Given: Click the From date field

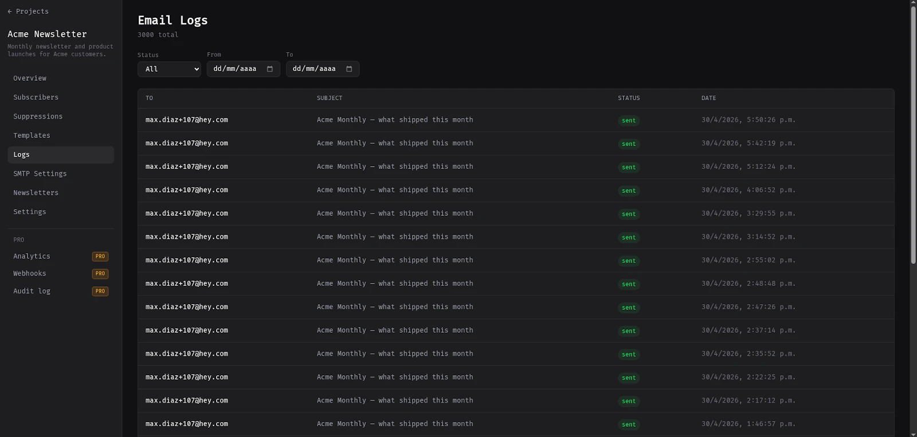Looking at the screenshot, I should tap(244, 69).
